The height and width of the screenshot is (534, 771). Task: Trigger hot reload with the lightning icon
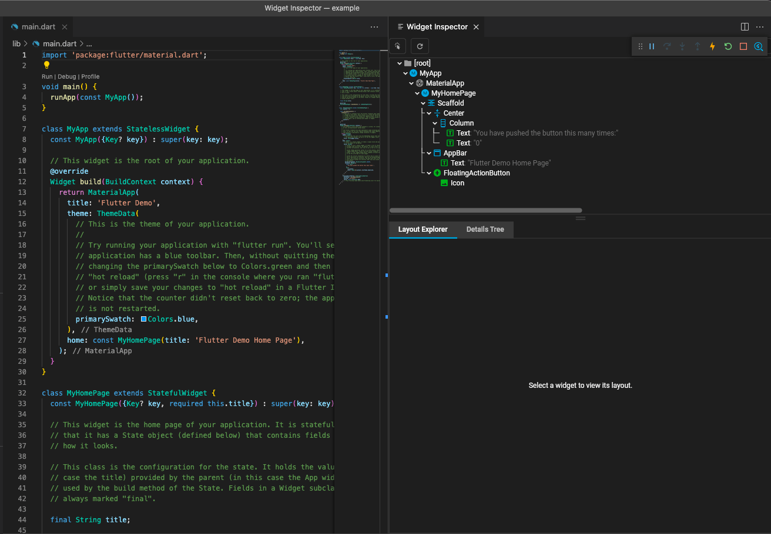pos(712,46)
